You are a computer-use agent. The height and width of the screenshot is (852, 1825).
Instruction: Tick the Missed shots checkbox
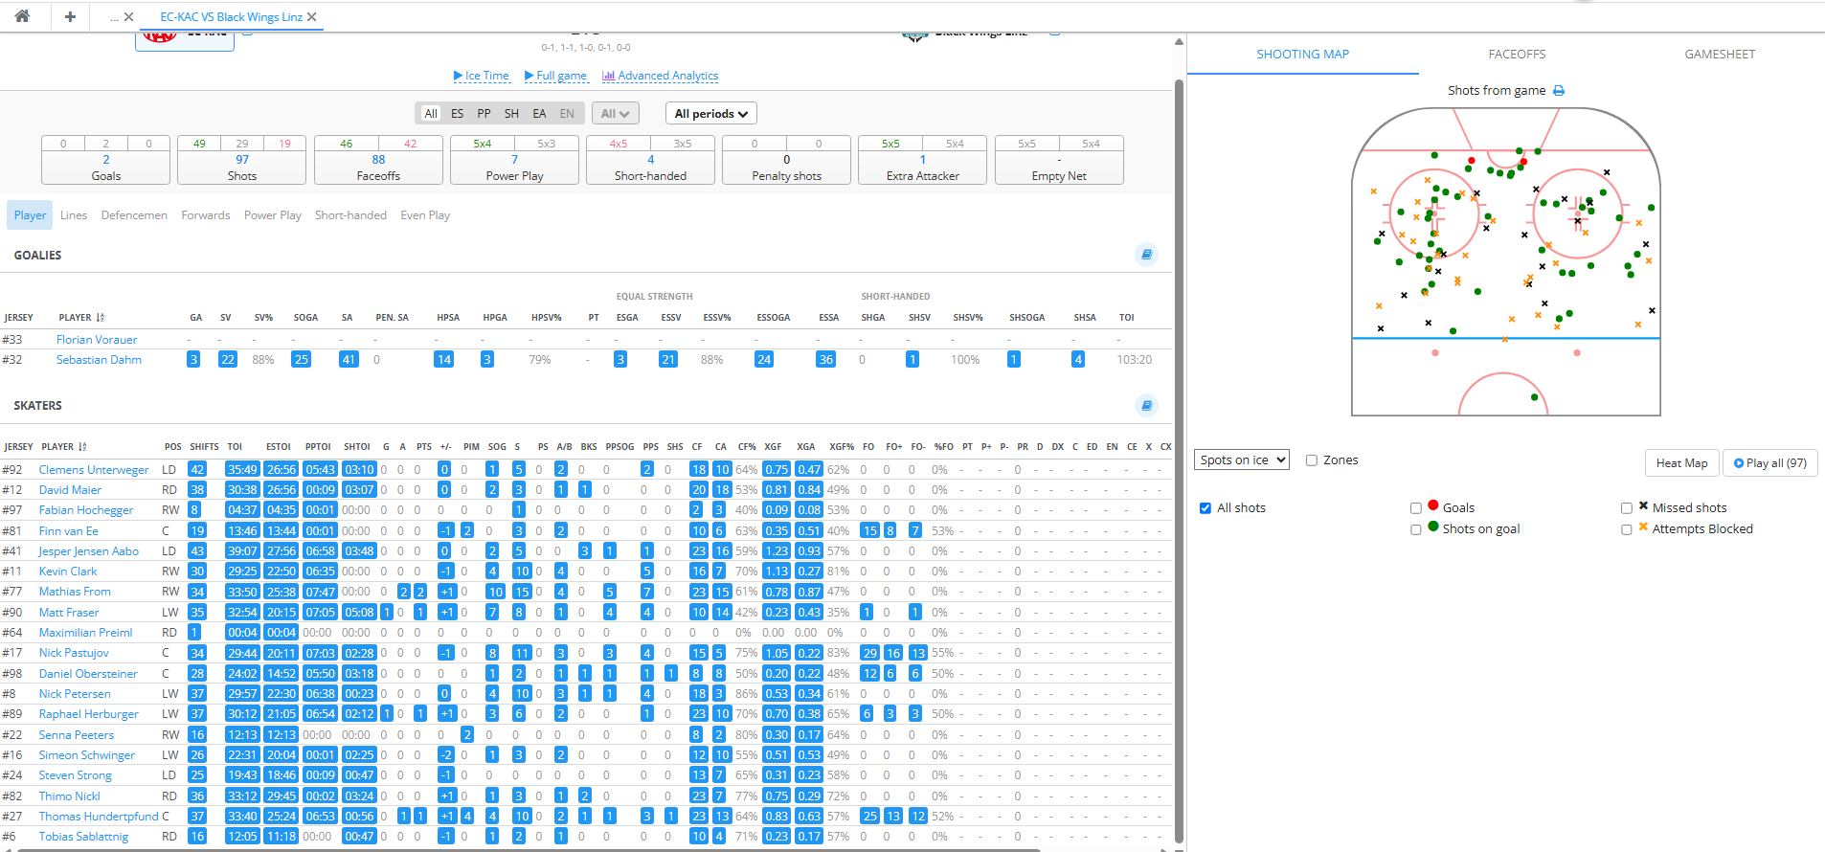pyautogui.click(x=1626, y=508)
